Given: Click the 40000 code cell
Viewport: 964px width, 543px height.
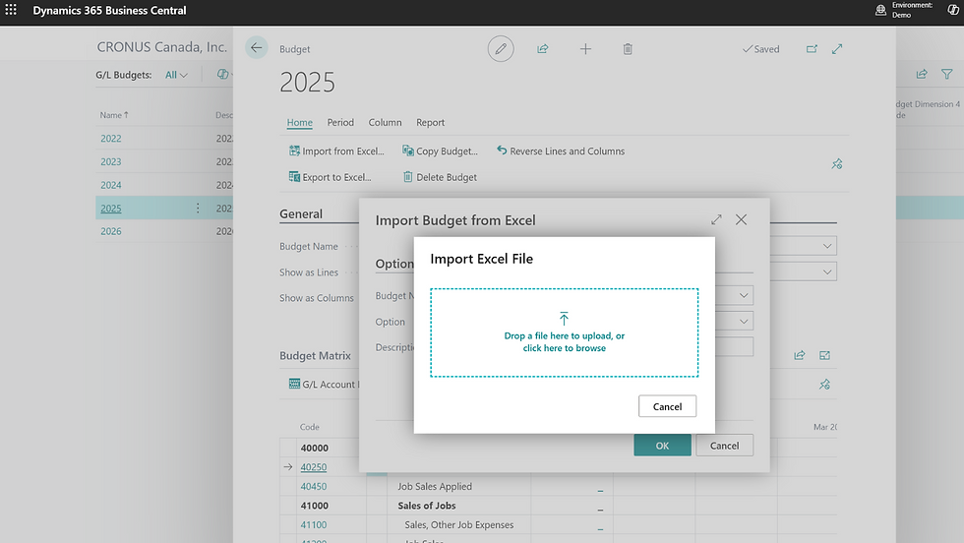Looking at the screenshot, I should pos(314,448).
